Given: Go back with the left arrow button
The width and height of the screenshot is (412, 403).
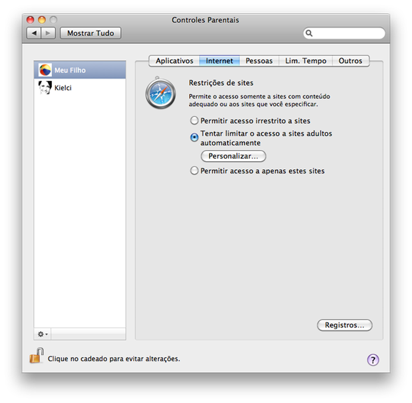Looking at the screenshot, I should pos(34,33).
